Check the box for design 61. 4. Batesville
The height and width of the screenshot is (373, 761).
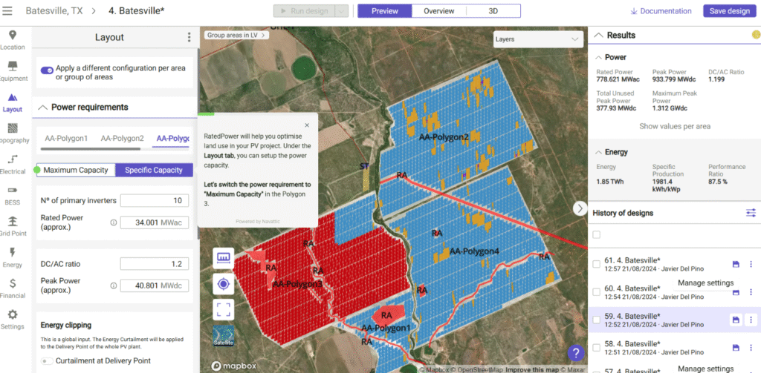596,264
